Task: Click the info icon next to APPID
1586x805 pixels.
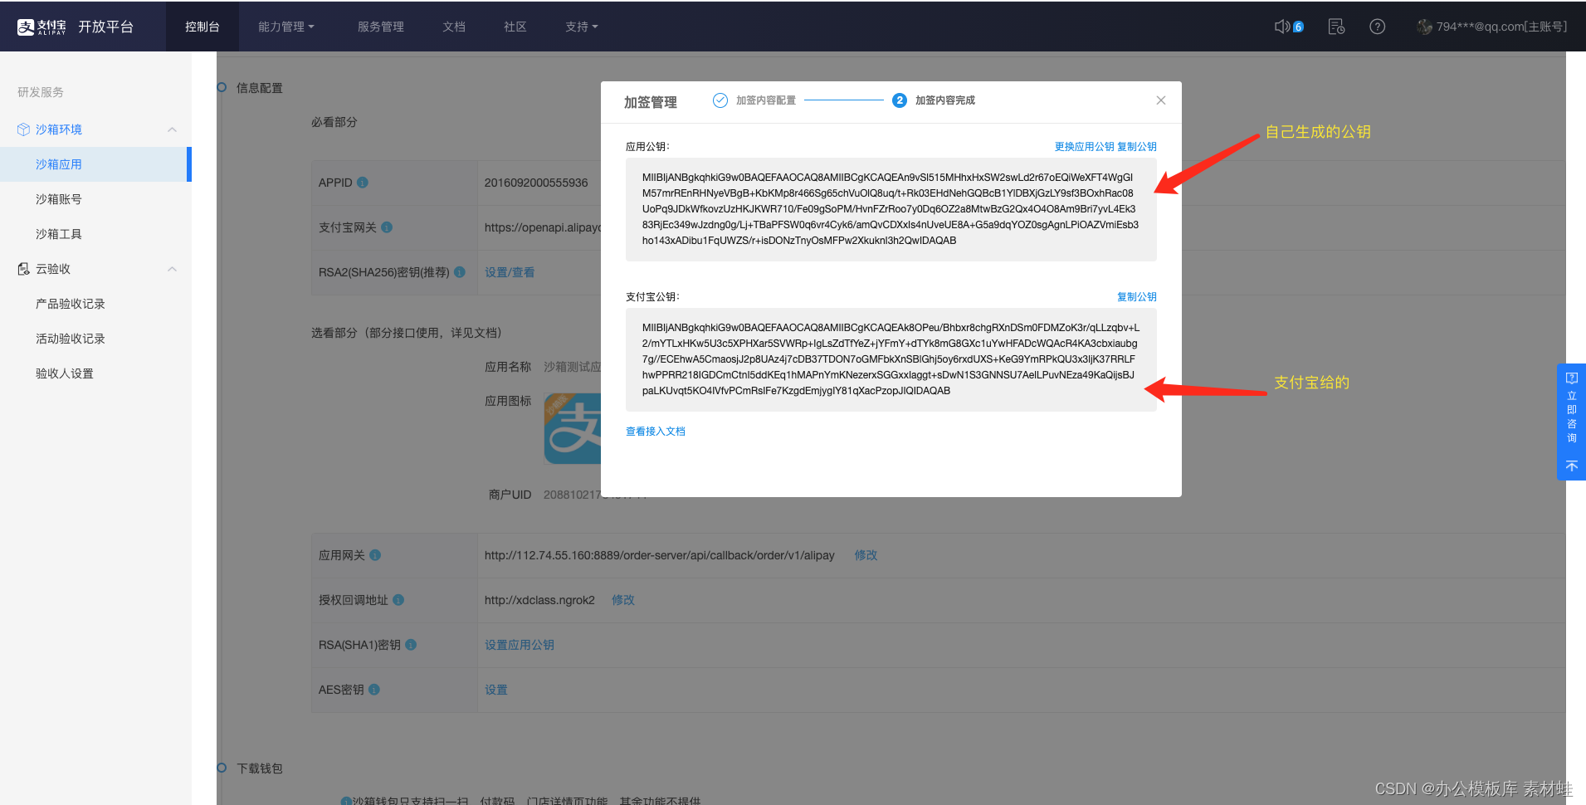Action: coord(363,183)
